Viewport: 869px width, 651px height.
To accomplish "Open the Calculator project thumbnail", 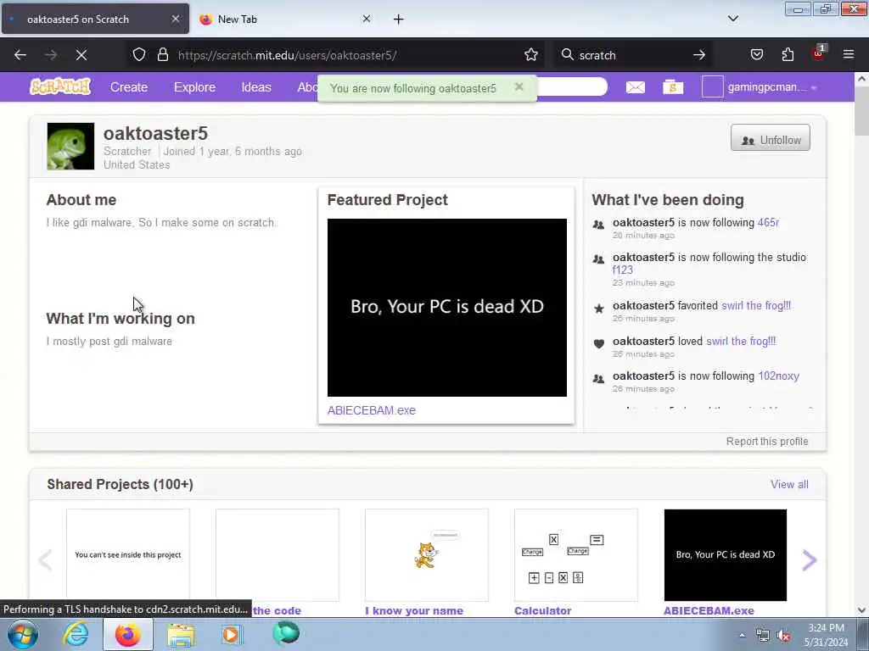I will pos(576,554).
